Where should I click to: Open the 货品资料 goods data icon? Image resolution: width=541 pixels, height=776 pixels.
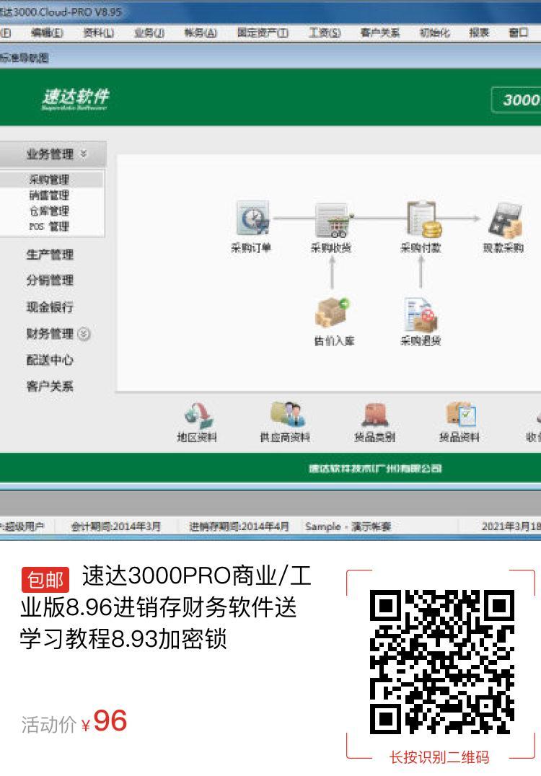tap(460, 415)
